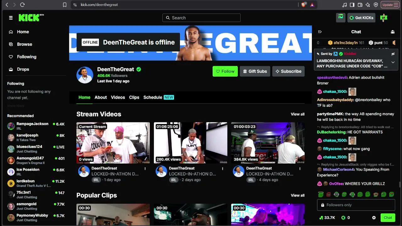402x226 pixels.
Task: Click the green Chat send button
Action: 388,218
